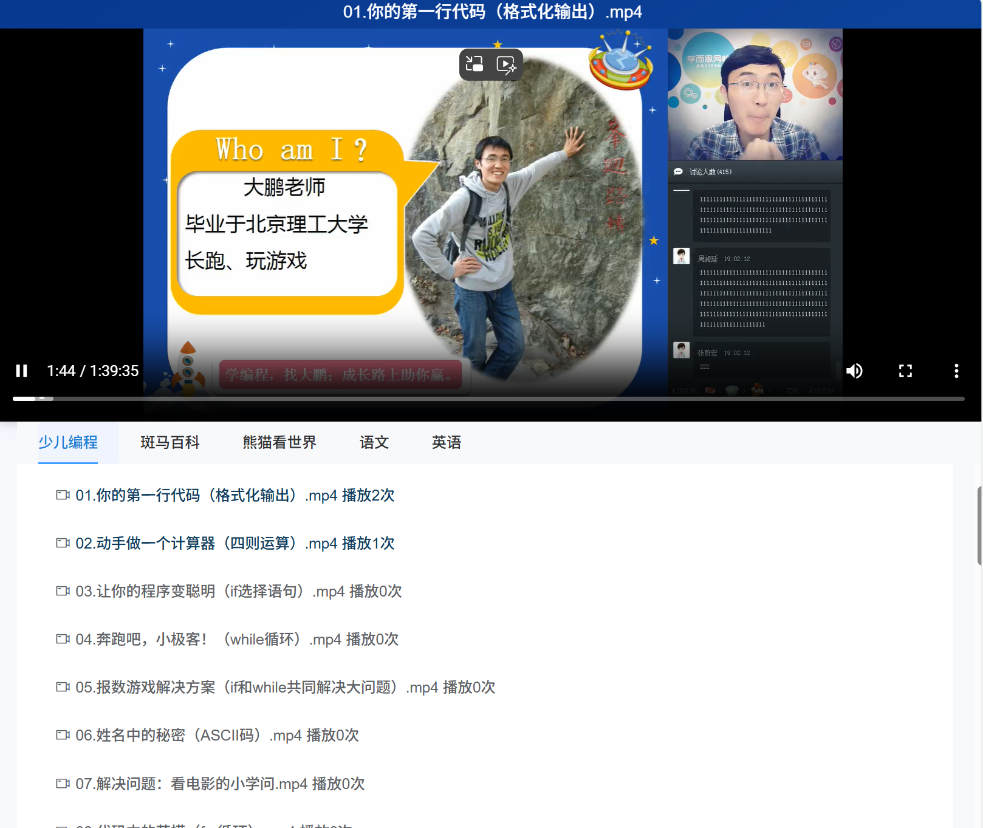Viewport: 983px width, 828px height.
Task: Switch to the 熊猫看世界 tab
Action: pos(279,442)
